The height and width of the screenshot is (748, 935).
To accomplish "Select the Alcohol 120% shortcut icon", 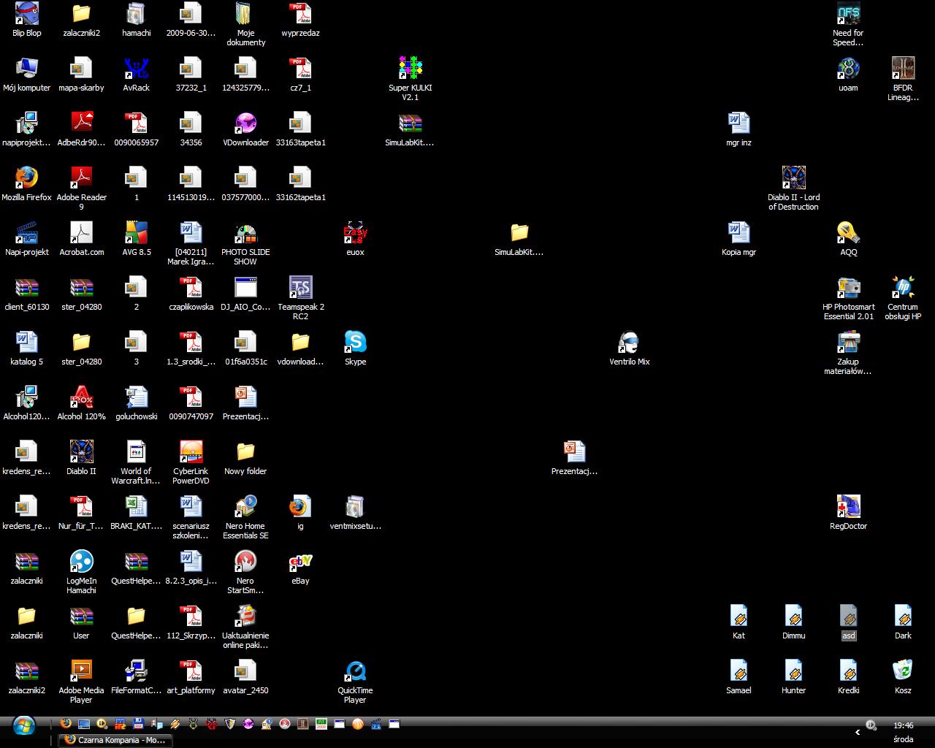I will tap(81, 397).
